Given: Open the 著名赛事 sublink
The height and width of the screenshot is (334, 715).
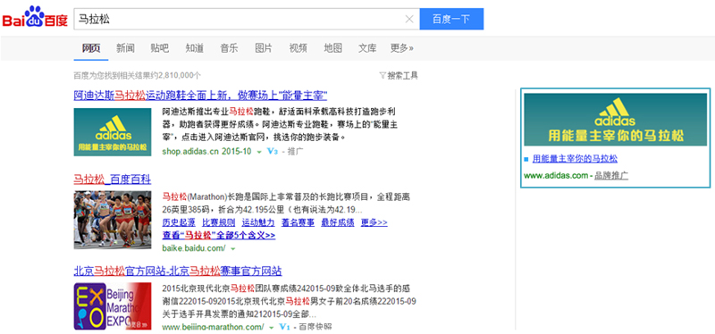Looking at the screenshot, I should point(298,222).
